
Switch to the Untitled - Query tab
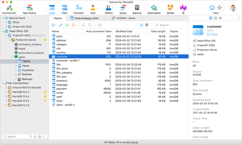pyautogui.click(x=124, y=18)
